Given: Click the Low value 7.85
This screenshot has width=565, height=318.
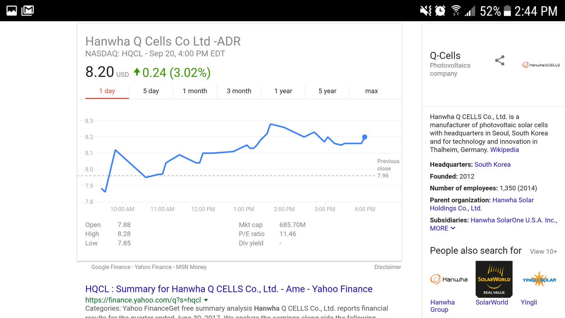Looking at the screenshot, I should point(124,243).
